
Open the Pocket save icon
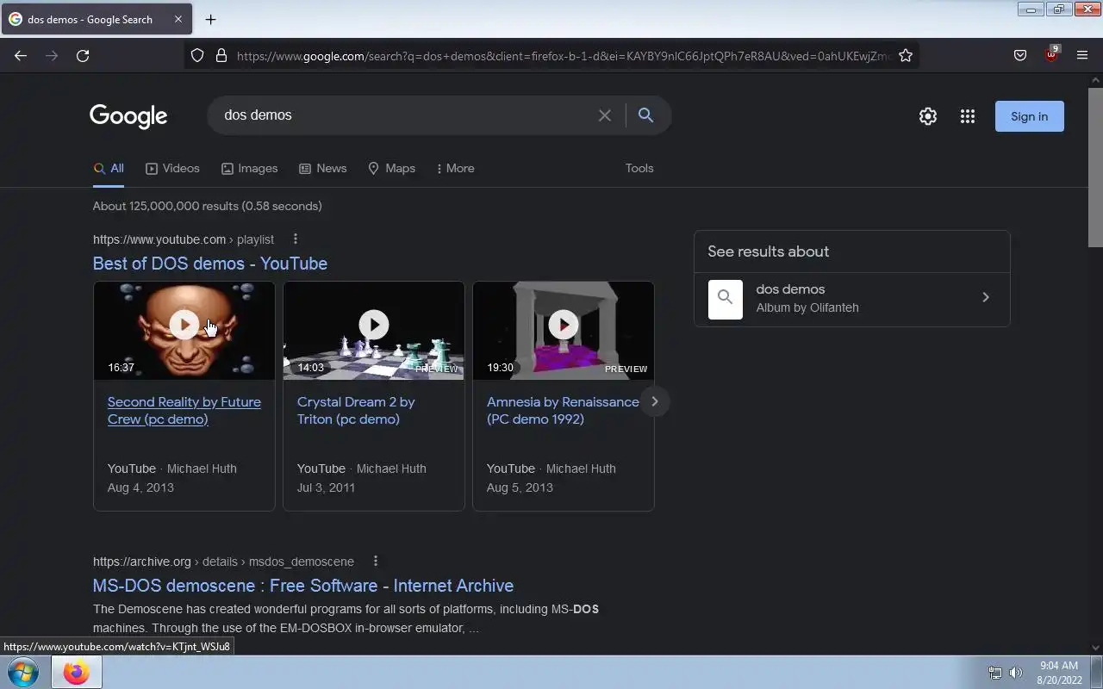click(1020, 55)
